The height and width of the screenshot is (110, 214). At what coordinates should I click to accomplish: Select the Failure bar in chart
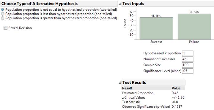[x=194, y=27]
